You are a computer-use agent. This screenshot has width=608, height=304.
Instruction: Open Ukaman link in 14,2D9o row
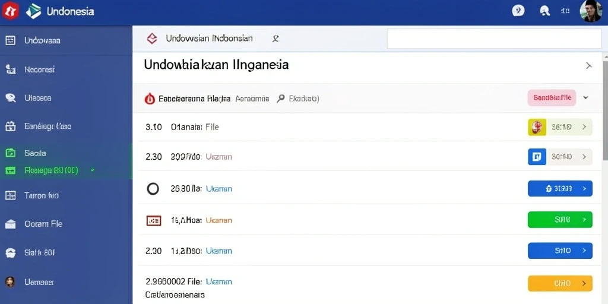tap(218, 251)
